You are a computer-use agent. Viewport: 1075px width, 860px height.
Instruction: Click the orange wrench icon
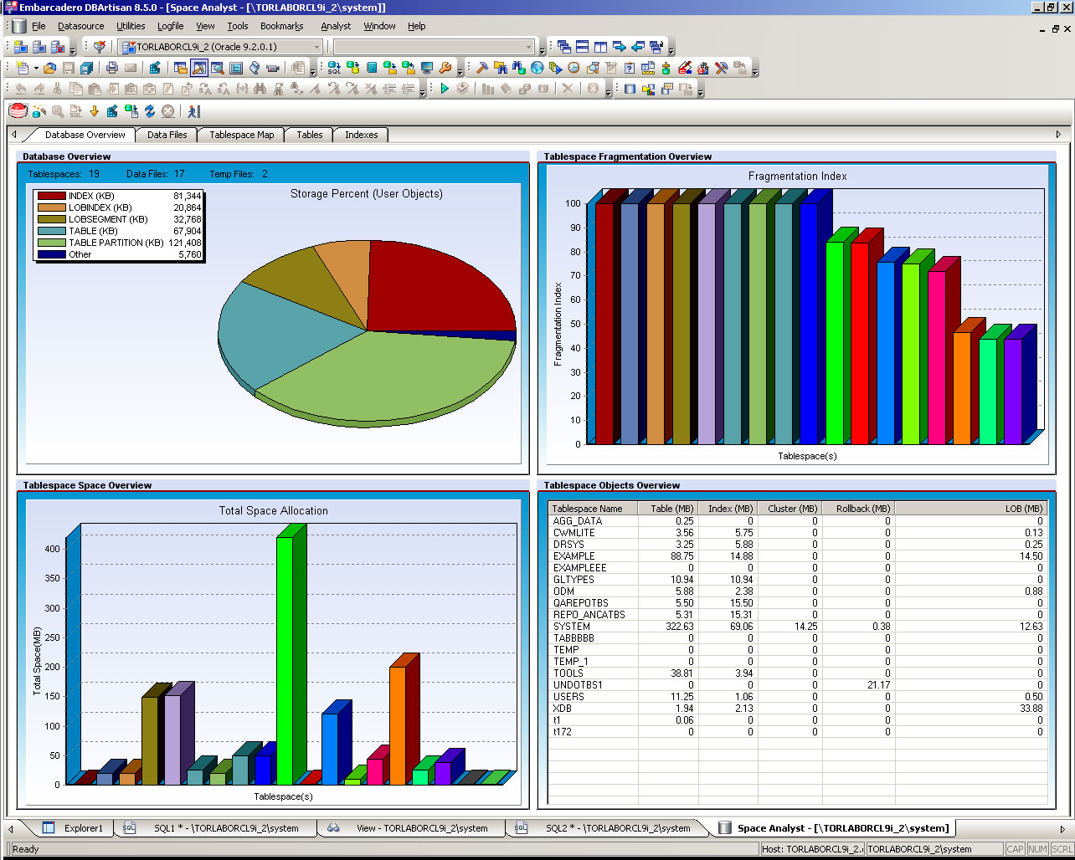click(x=445, y=68)
